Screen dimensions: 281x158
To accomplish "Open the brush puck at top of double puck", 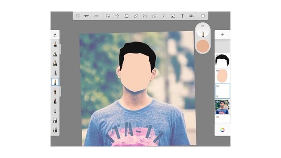I will click(x=203, y=30).
